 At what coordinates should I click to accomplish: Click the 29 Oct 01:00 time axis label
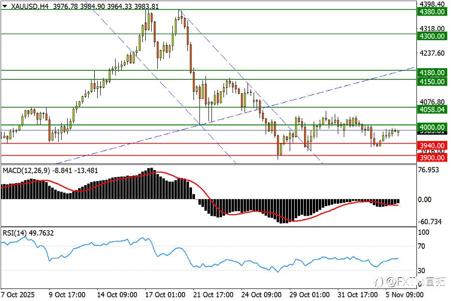pos(310,295)
